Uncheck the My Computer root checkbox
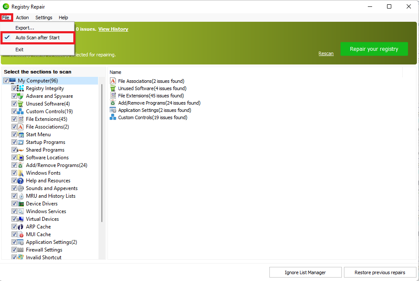The image size is (419, 281). [6, 81]
